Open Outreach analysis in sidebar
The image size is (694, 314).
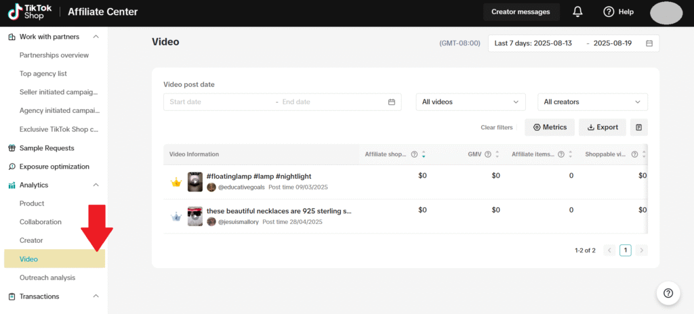click(x=47, y=277)
